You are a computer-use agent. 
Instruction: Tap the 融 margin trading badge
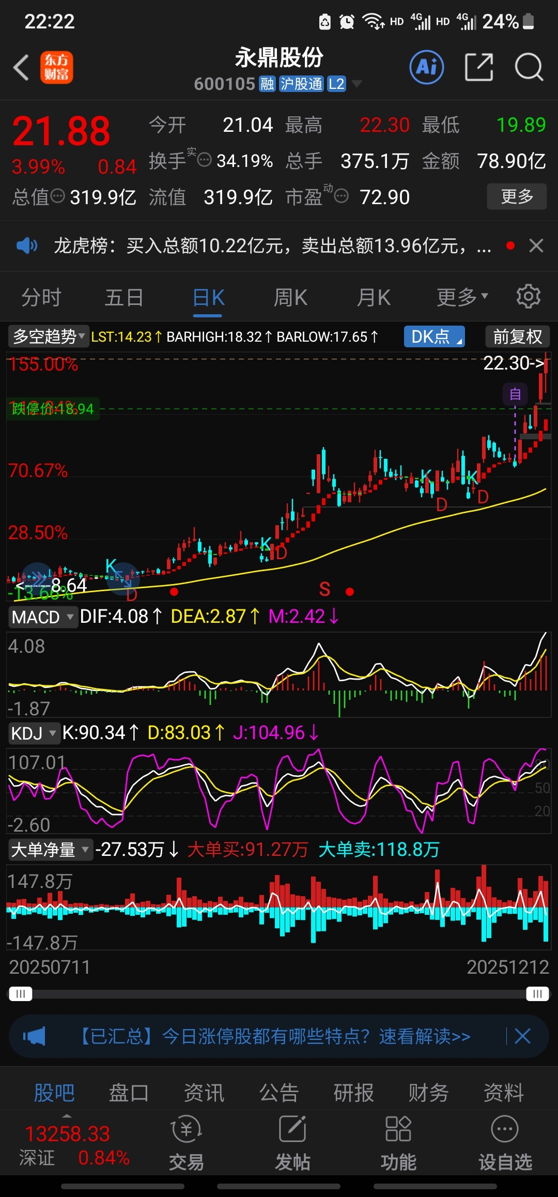pyautogui.click(x=267, y=84)
